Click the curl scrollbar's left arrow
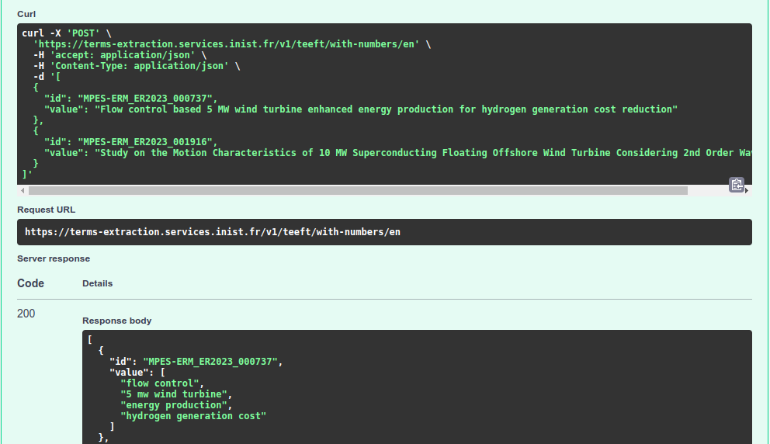 coord(23,190)
